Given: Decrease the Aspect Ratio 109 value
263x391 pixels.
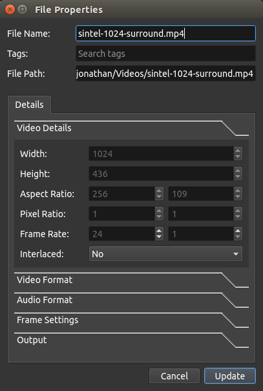Looking at the screenshot, I should [238, 197].
